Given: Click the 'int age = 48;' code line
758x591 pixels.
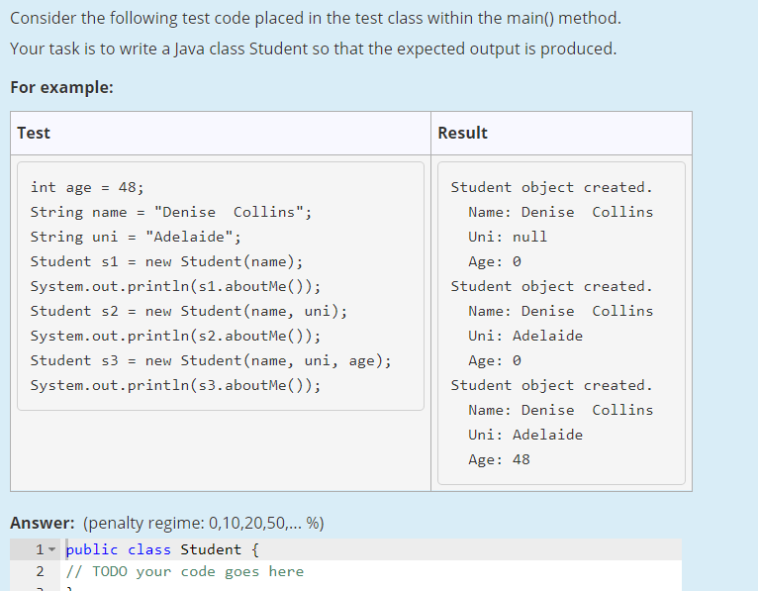Looking at the screenshot, I should (x=87, y=187).
